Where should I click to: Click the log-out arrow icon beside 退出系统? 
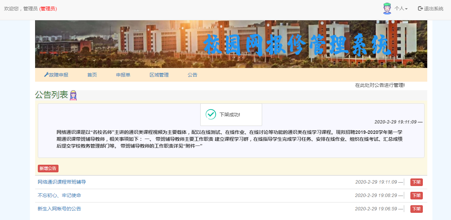420,9
